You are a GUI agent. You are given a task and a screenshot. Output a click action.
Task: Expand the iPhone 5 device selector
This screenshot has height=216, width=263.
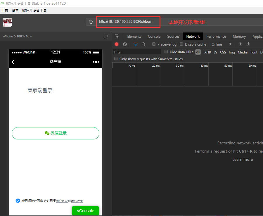click(x=17, y=37)
